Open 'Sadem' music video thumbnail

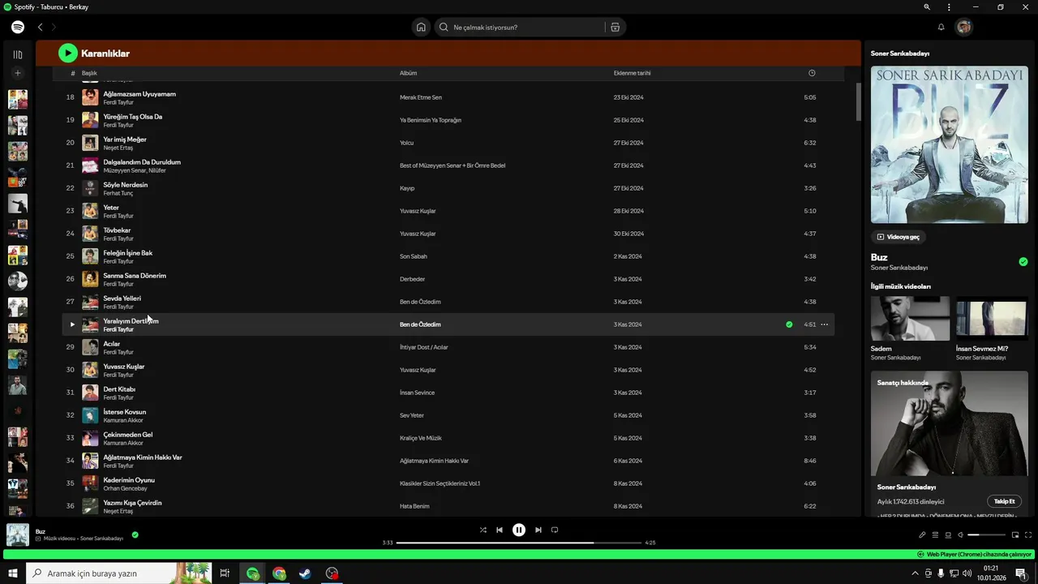[910, 318]
